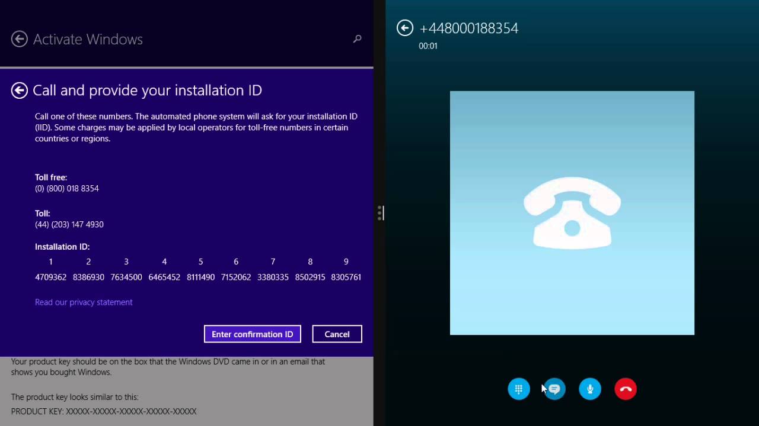Click the PRODUCT KEY example text
759x426 pixels.
point(104,411)
